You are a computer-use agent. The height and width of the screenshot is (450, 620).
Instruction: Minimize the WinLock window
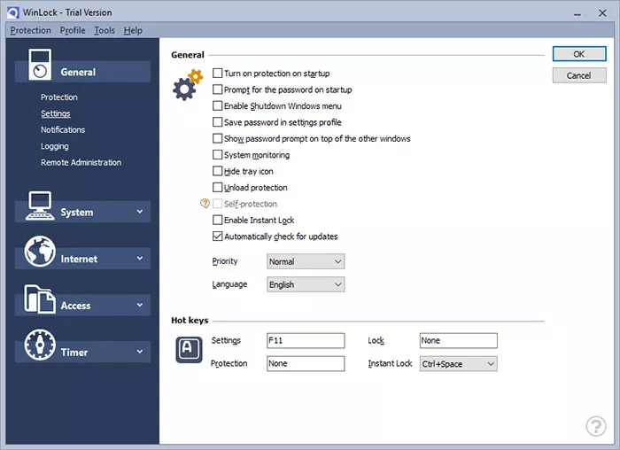(577, 14)
